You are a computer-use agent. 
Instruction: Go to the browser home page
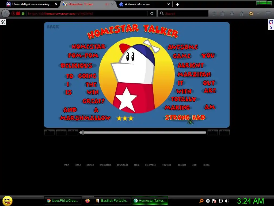click(242, 13)
